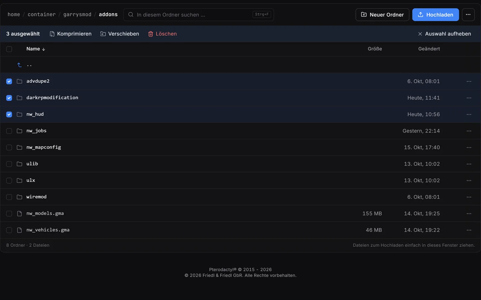Click Auswahl aufheben to clear selection

(x=444, y=34)
